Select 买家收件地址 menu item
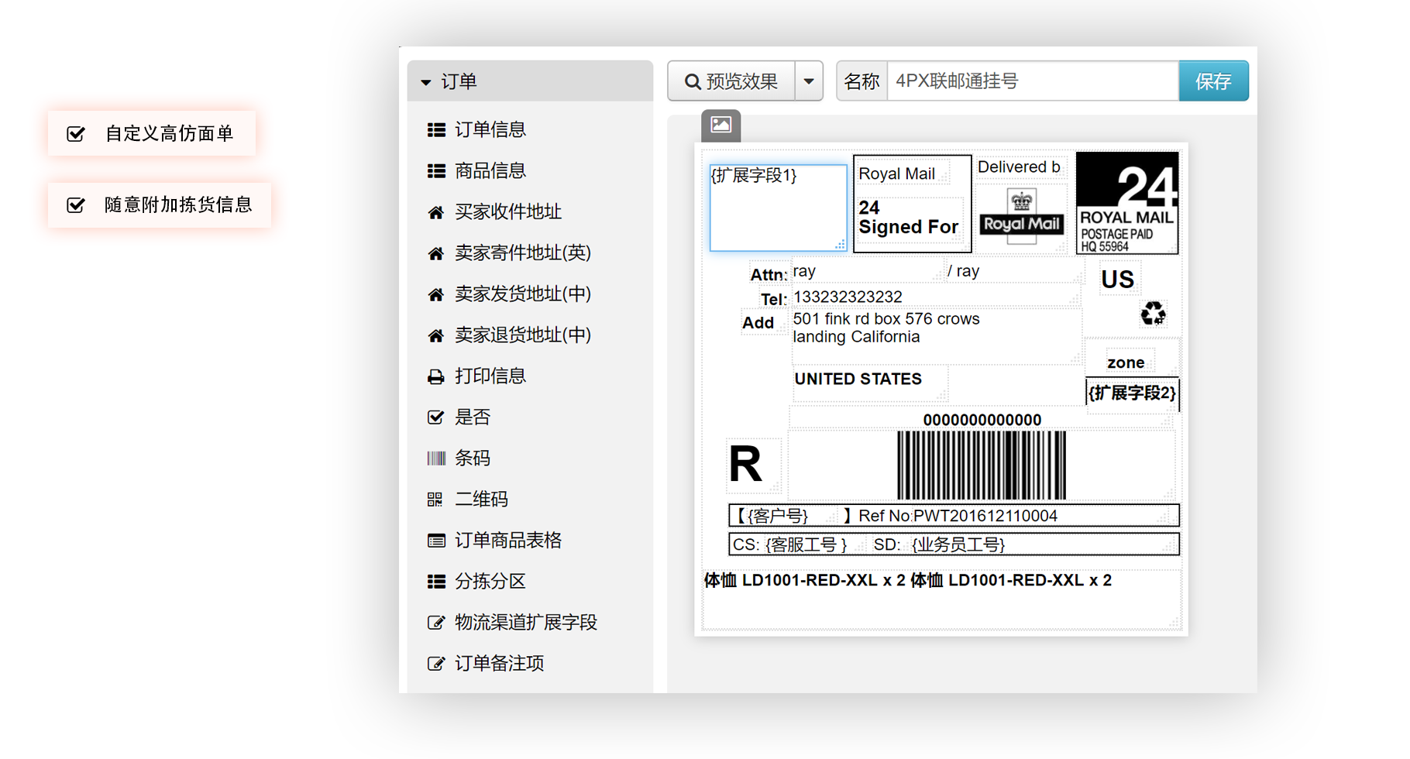 point(508,212)
